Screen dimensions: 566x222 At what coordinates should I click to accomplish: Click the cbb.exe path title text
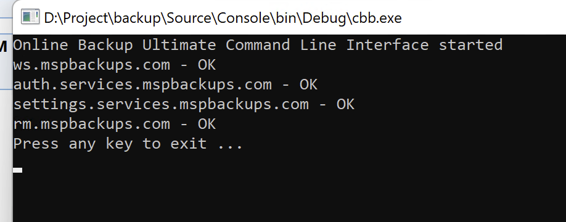[223, 18]
